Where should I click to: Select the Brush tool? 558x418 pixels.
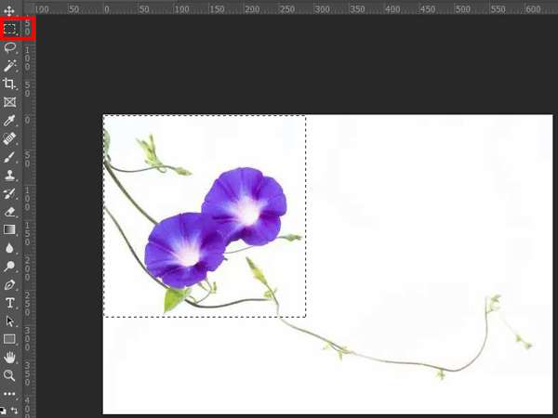tap(10, 156)
